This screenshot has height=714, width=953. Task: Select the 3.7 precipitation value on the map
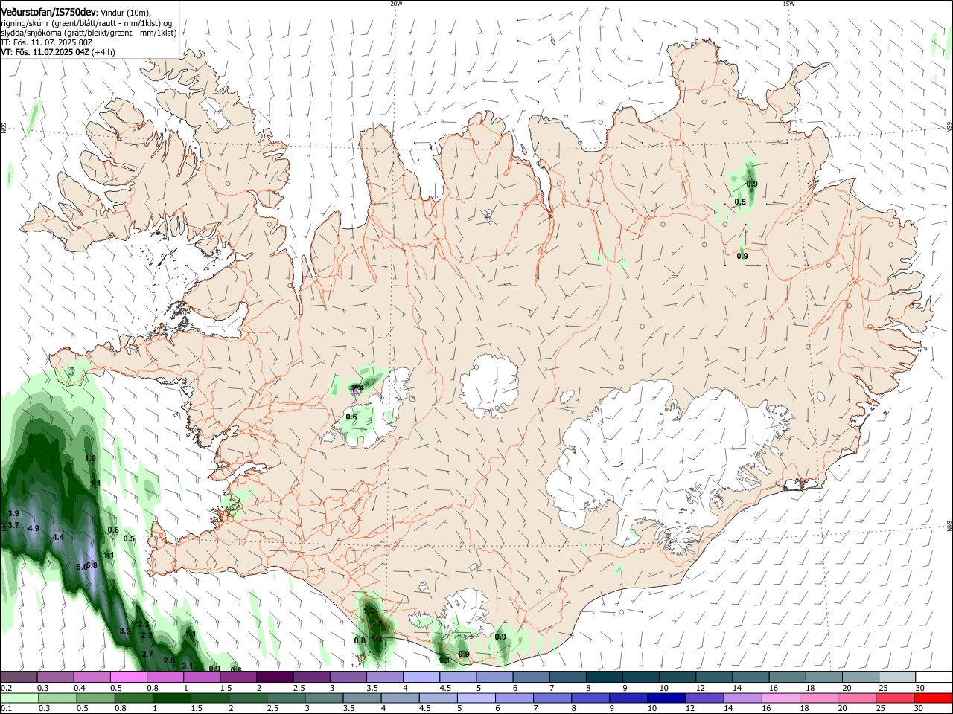click(x=13, y=525)
